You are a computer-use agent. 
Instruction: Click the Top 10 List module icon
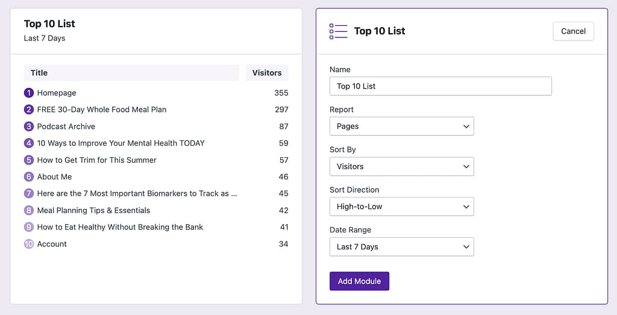click(x=339, y=31)
